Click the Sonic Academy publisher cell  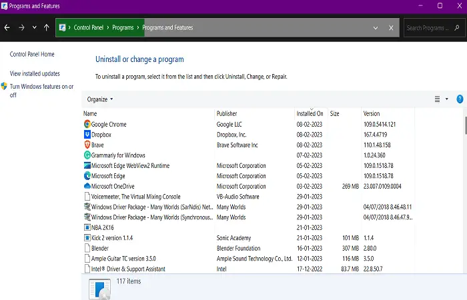[233, 238]
